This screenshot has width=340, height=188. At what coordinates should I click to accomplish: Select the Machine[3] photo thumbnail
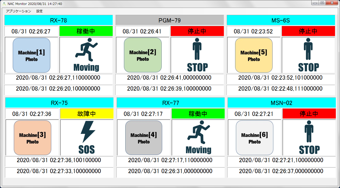(x=32, y=138)
